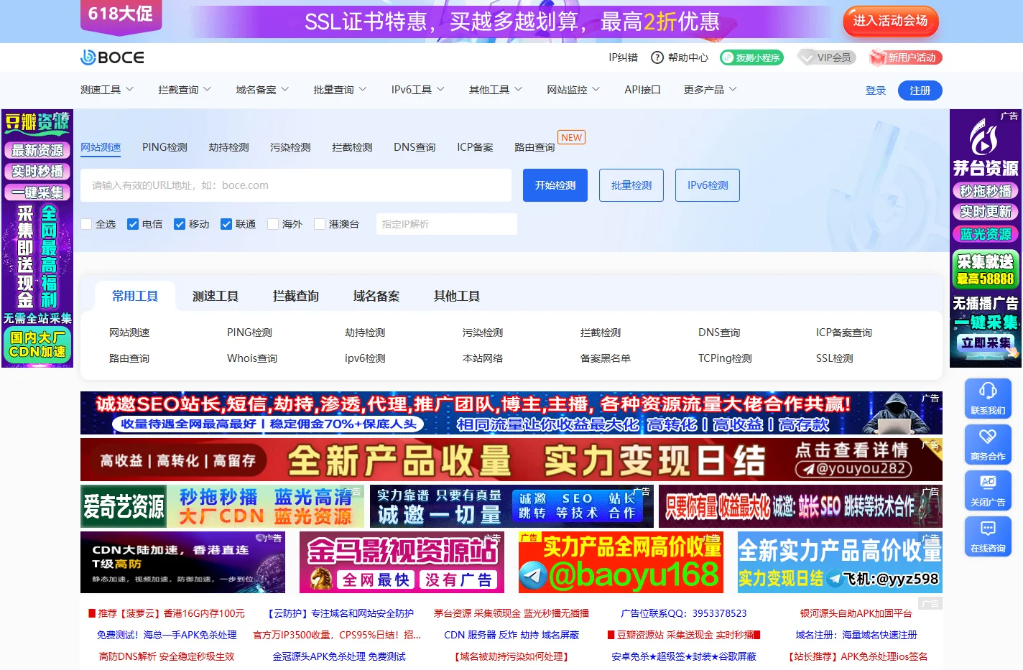1023x670 pixels.
Task: Click the 广告位联系QQ: 3953378523 link
Action: 684,613
